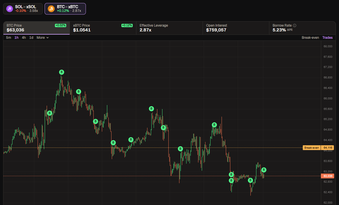Click the 68,000 price axis label
The height and width of the screenshot is (205, 339).
tap(328, 46)
